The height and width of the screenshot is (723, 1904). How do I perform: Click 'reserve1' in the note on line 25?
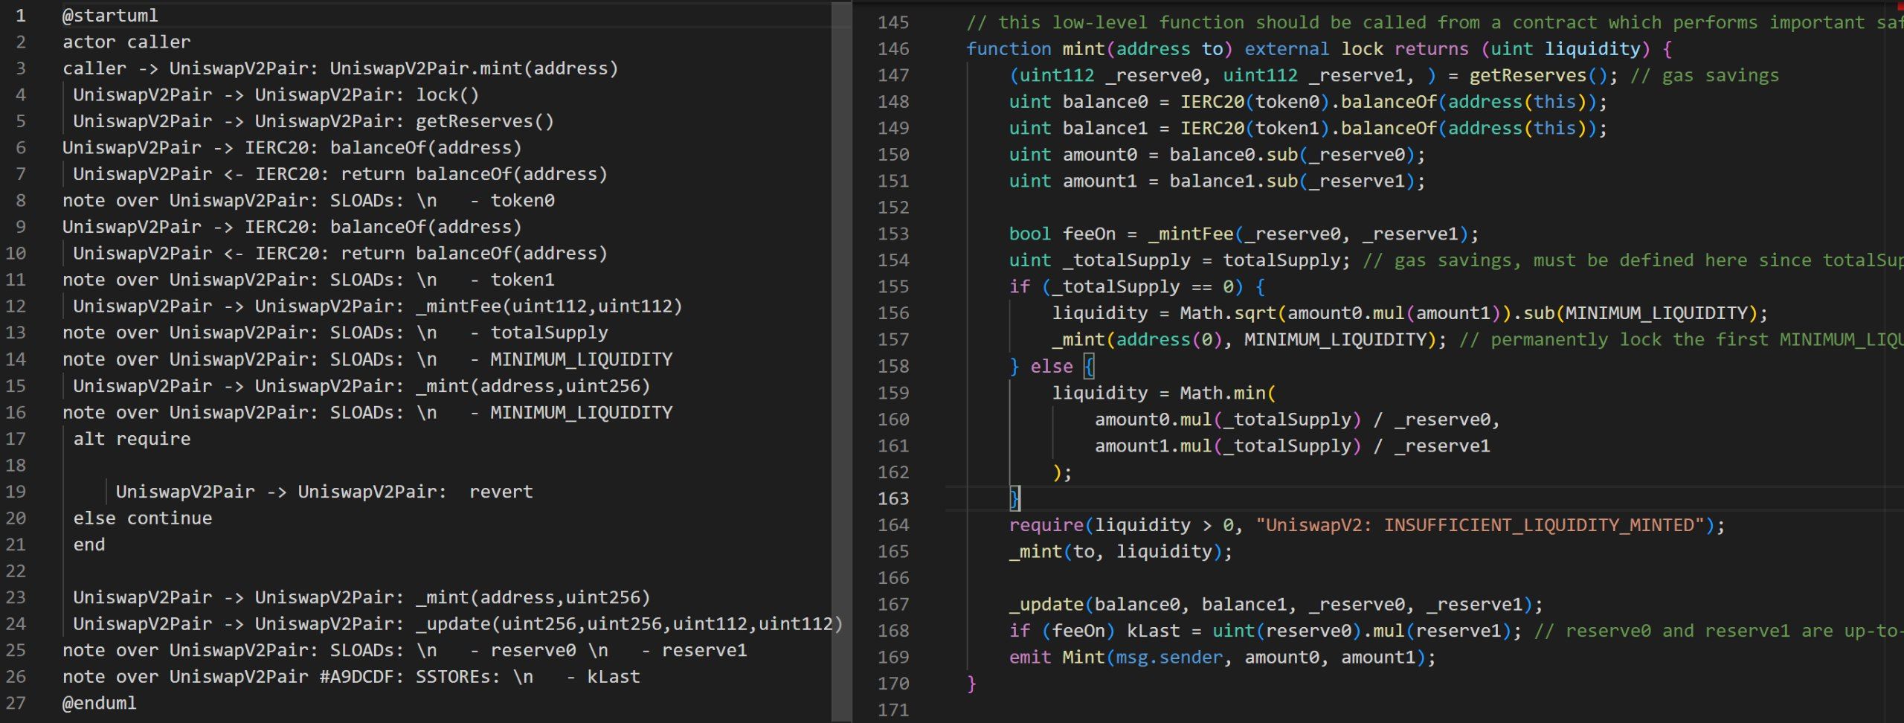(x=704, y=651)
